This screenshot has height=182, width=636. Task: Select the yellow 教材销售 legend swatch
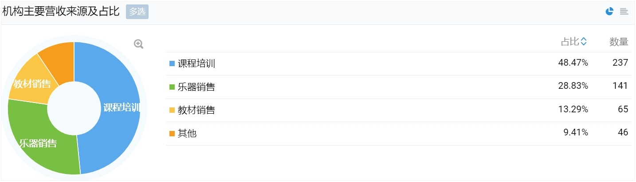172,110
